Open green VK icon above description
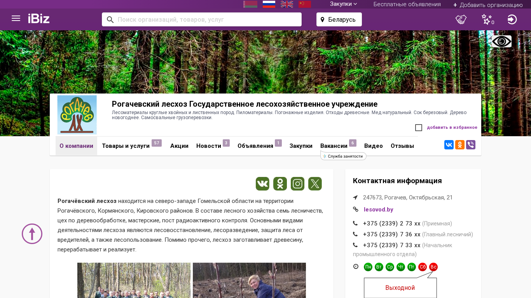This screenshot has width=531, height=298. click(263, 184)
